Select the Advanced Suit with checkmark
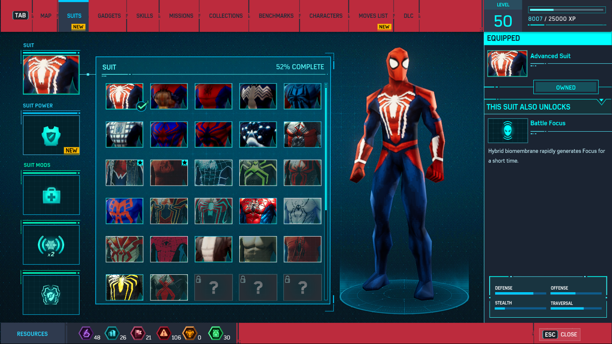Screen dimensions: 612x344 coord(124,96)
